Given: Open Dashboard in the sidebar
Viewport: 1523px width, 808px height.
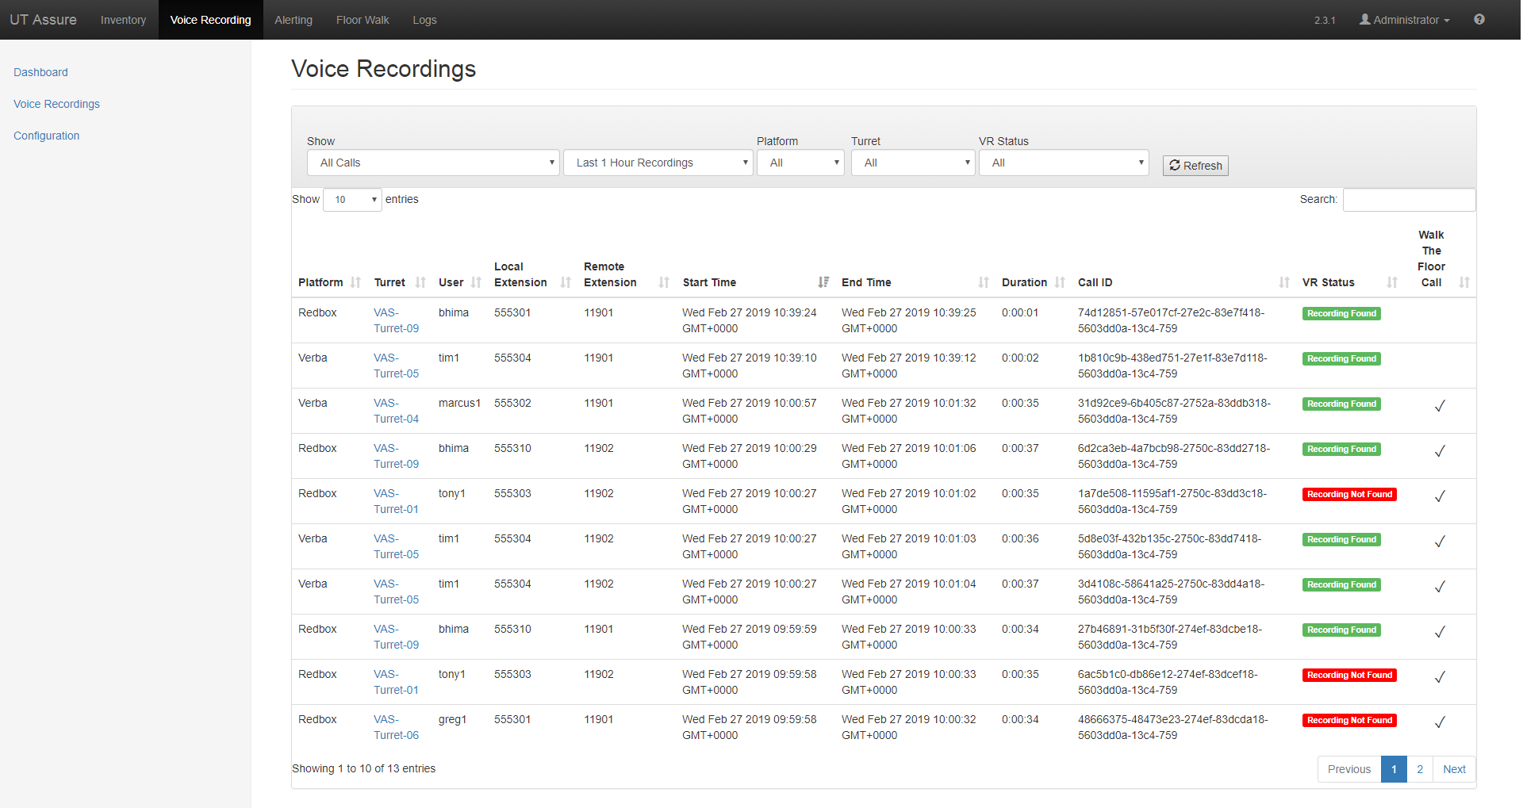Looking at the screenshot, I should pos(40,72).
